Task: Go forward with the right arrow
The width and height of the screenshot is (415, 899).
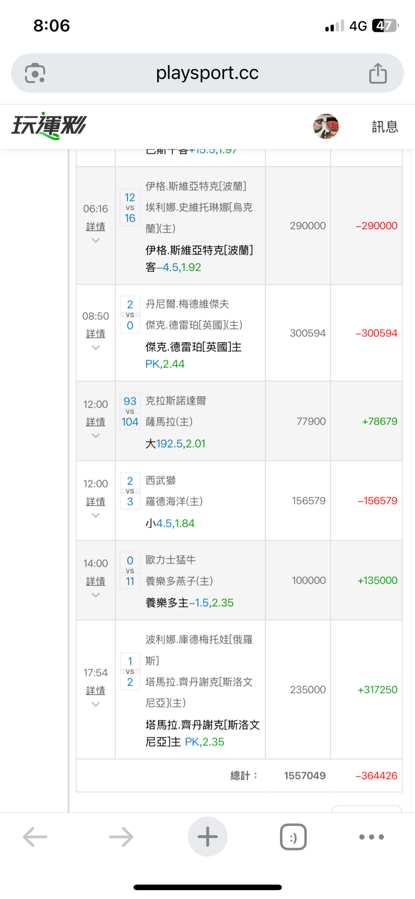Action: [x=121, y=837]
